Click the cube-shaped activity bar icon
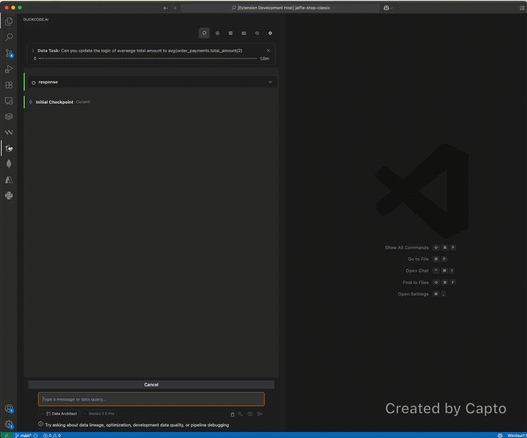Viewport: 527px width, 438px height. [x=9, y=116]
